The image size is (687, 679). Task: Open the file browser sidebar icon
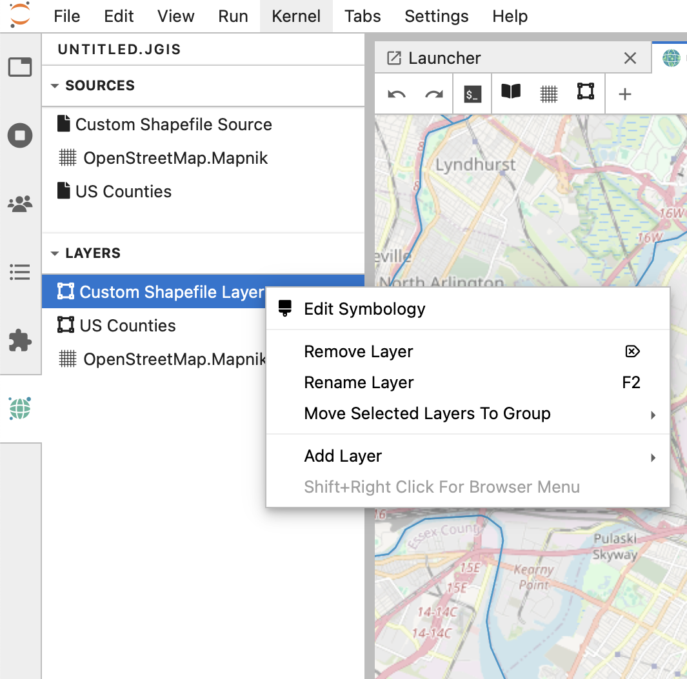pyautogui.click(x=20, y=67)
